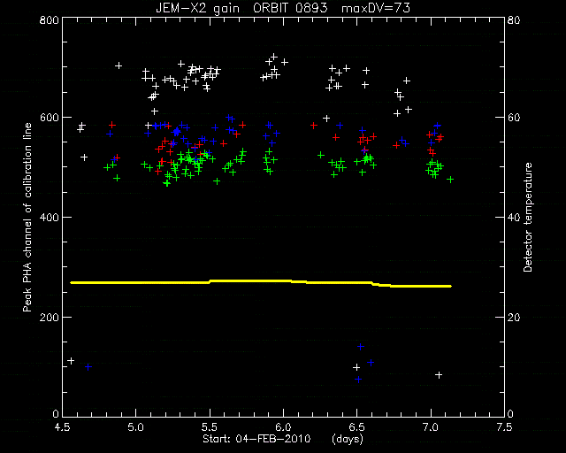Click the left axis tick label 800

[x=49, y=19]
